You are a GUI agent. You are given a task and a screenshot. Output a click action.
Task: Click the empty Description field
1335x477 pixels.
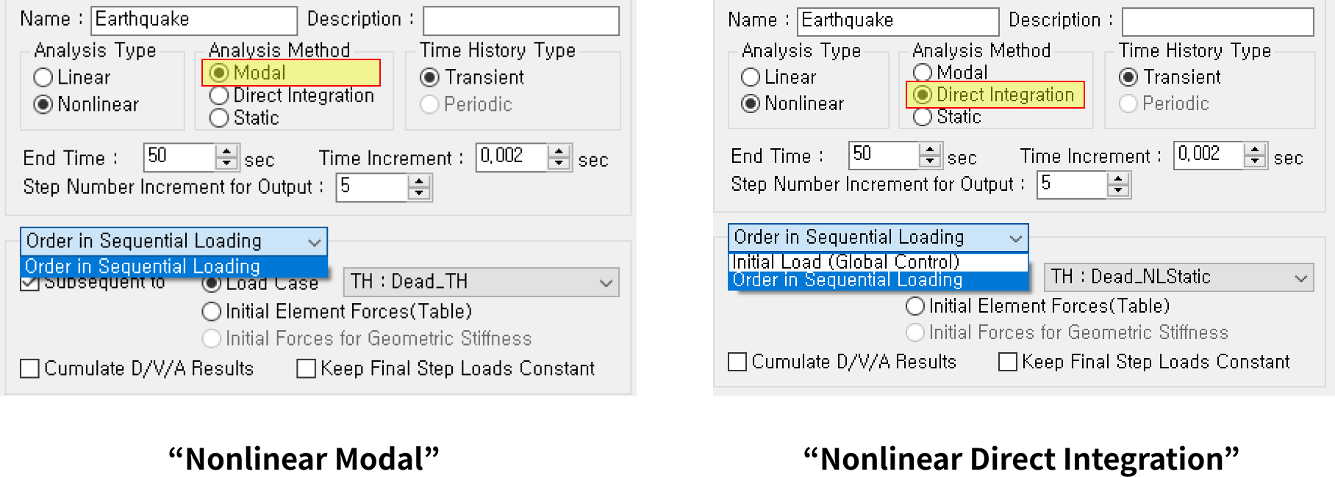tap(520, 20)
